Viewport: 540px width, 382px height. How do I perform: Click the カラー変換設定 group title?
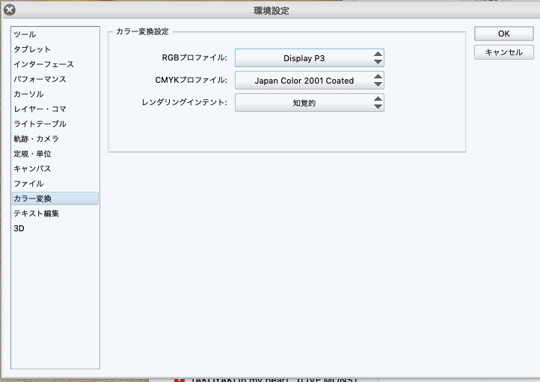142,31
